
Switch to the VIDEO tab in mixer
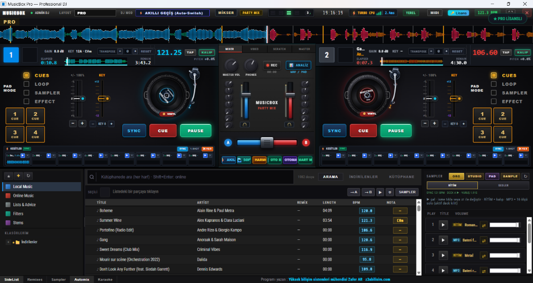pos(255,49)
